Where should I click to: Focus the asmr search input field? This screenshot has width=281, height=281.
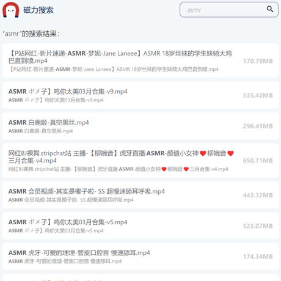click(229, 10)
